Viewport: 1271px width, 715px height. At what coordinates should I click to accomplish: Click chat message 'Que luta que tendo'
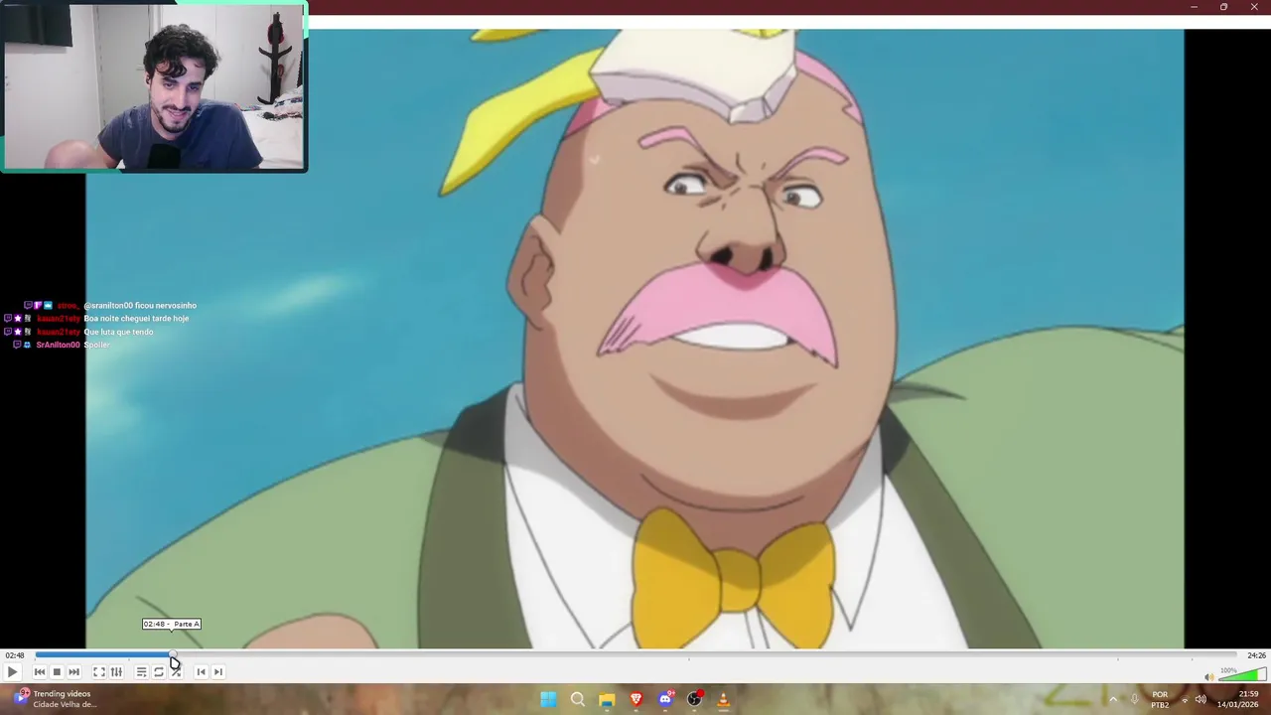pyautogui.click(x=118, y=332)
